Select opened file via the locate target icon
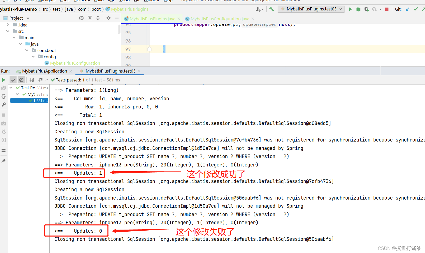Viewport: 425px width, 253px height. (x=81, y=18)
